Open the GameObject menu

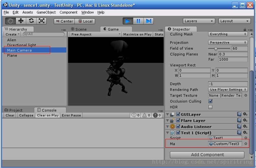[x=46, y=12]
